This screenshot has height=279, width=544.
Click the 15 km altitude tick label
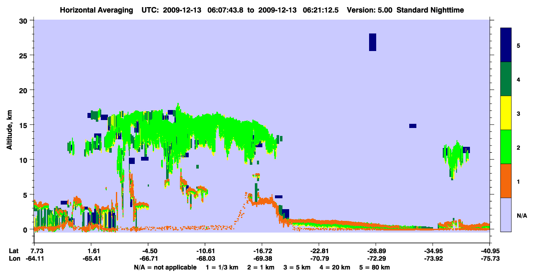click(23, 125)
